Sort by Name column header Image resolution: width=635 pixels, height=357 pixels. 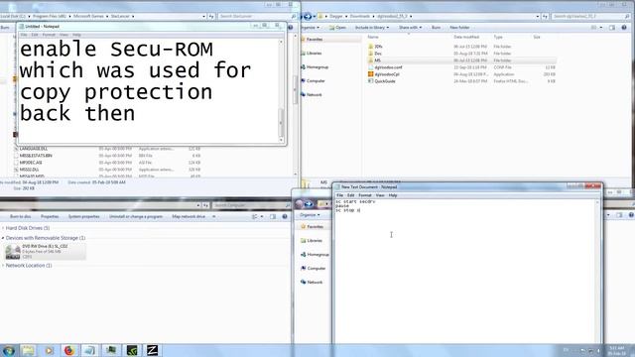click(x=373, y=37)
